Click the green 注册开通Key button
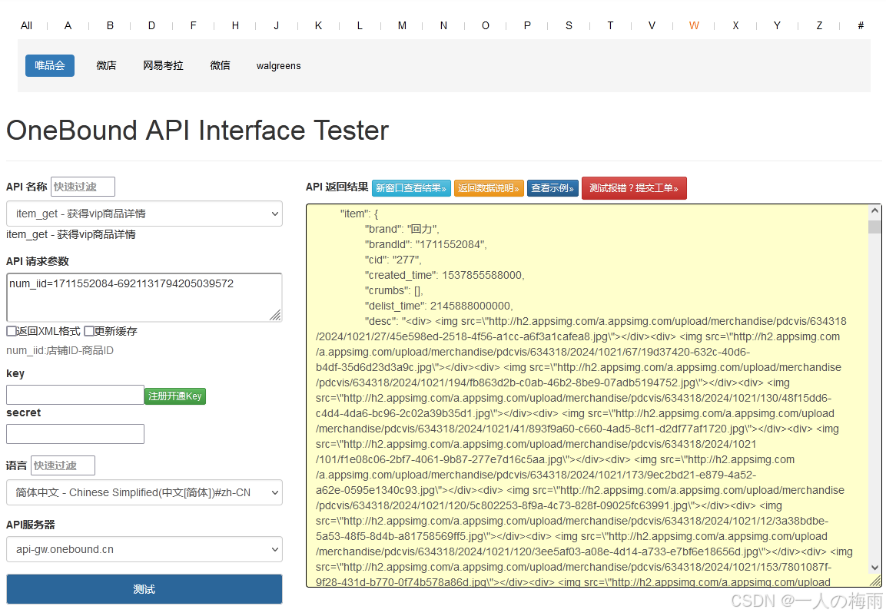The height and width of the screenshot is (616, 886). coord(175,396)
